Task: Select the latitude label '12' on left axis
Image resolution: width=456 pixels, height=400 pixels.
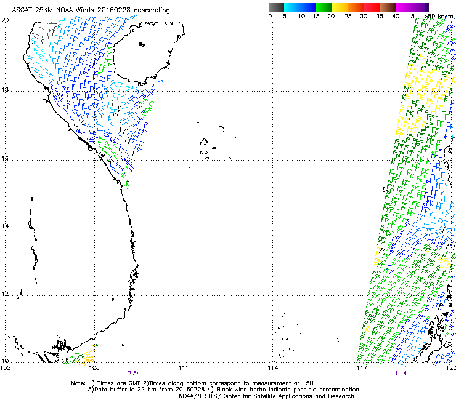Action: tap(5, 294)
